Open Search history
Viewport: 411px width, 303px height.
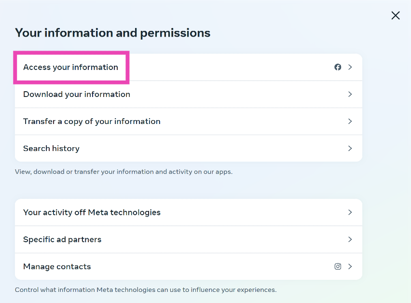click(x=51, y=148)
